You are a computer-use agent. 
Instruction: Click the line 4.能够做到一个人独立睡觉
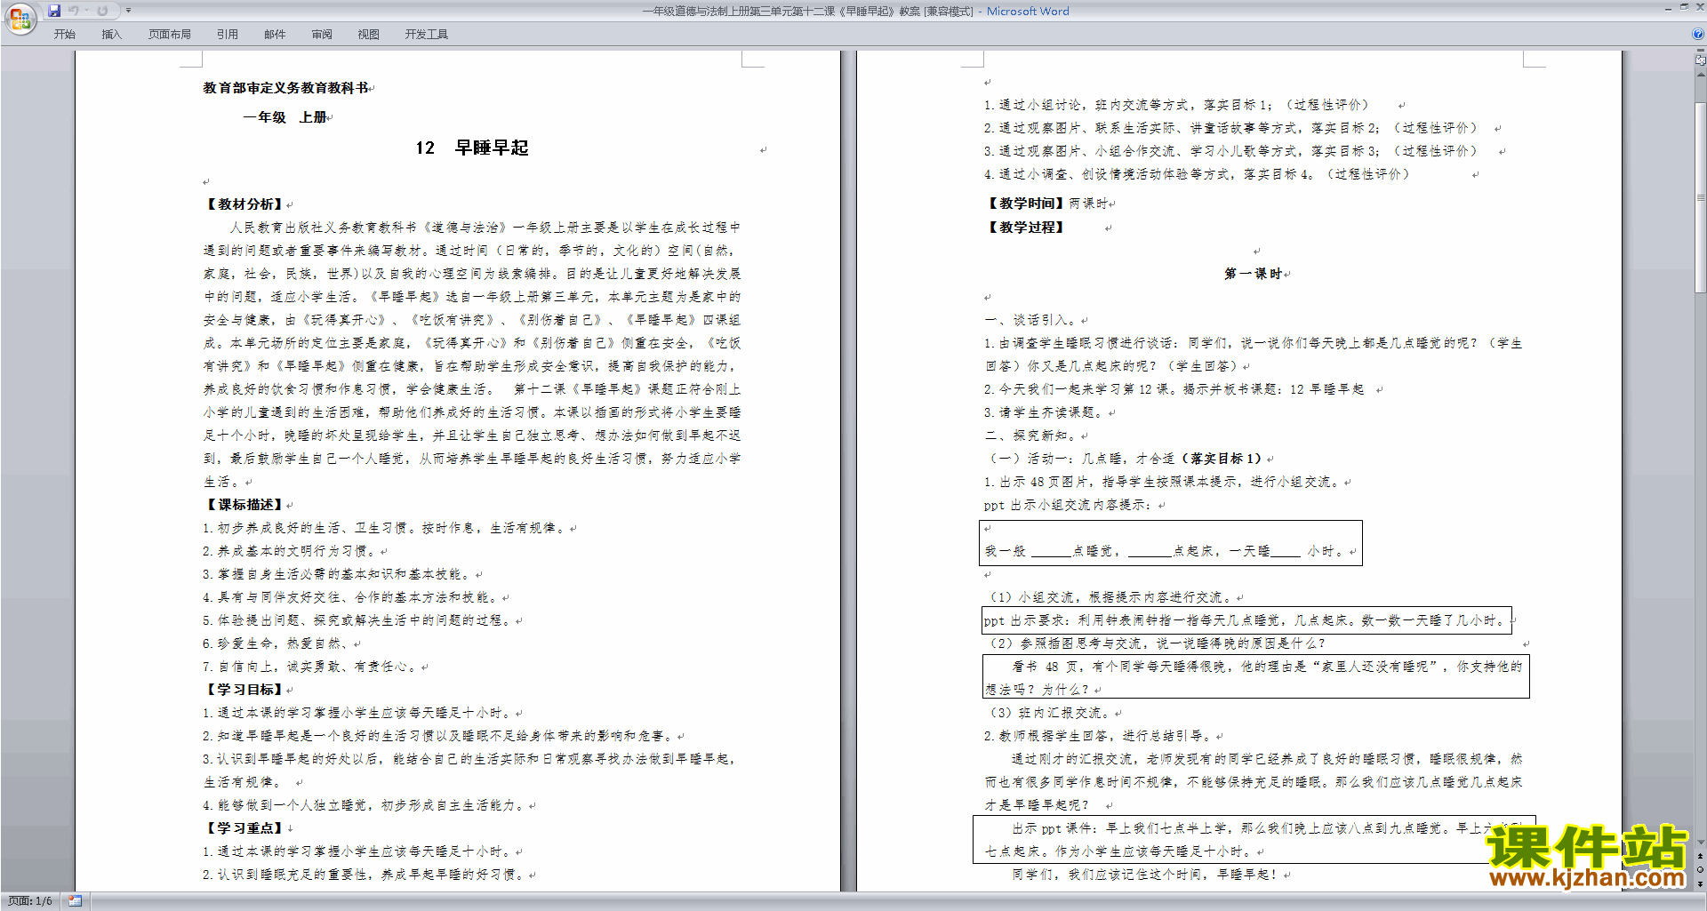coord(365,805)
